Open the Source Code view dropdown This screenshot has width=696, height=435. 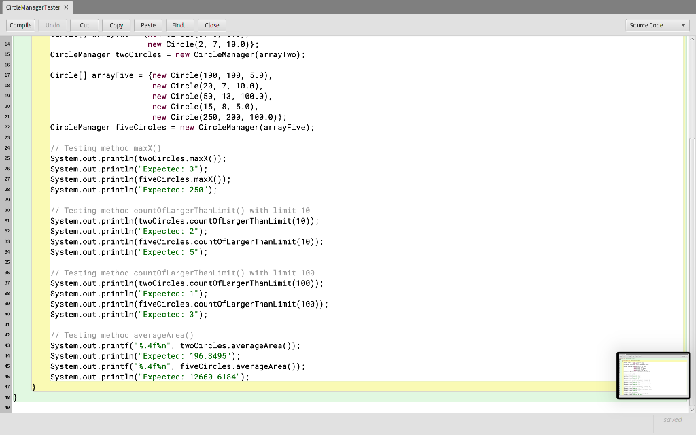(x=657, y=24)
